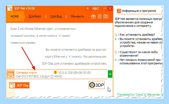Open the Q&A/Bug tab
The image size is (169, 104).
pos(56,16)
